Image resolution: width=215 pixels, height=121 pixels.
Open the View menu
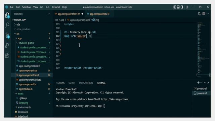35,7
